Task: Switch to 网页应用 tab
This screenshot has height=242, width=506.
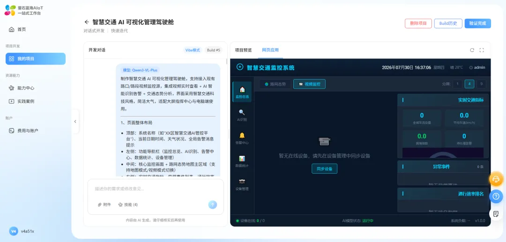Action: 270,50
